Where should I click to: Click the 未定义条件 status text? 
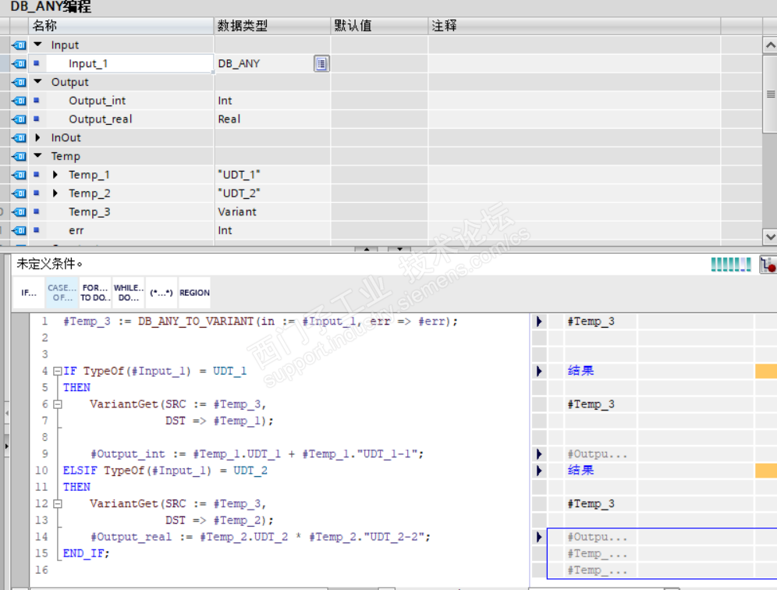tap(50, 264)
